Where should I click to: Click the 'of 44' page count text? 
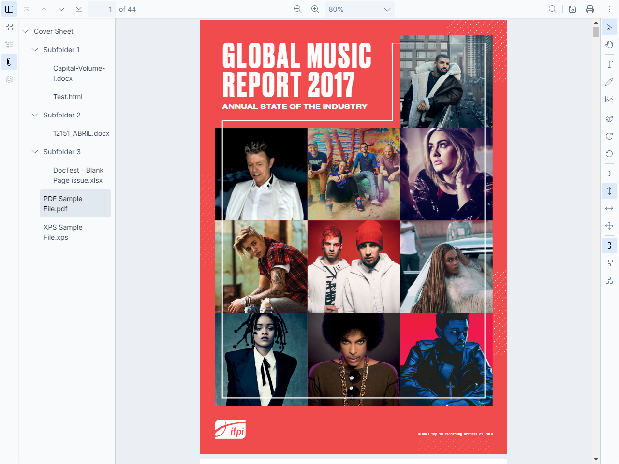[x=128, y=9]
